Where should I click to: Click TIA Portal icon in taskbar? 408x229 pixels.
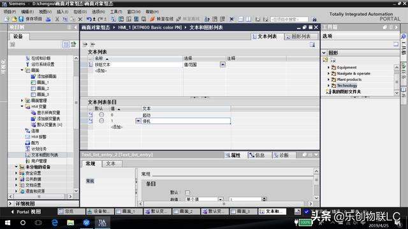pyautogui.click(x=102, y=223)
